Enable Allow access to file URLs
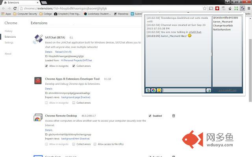This screenshot has width=252, height=157. point(95,144)
